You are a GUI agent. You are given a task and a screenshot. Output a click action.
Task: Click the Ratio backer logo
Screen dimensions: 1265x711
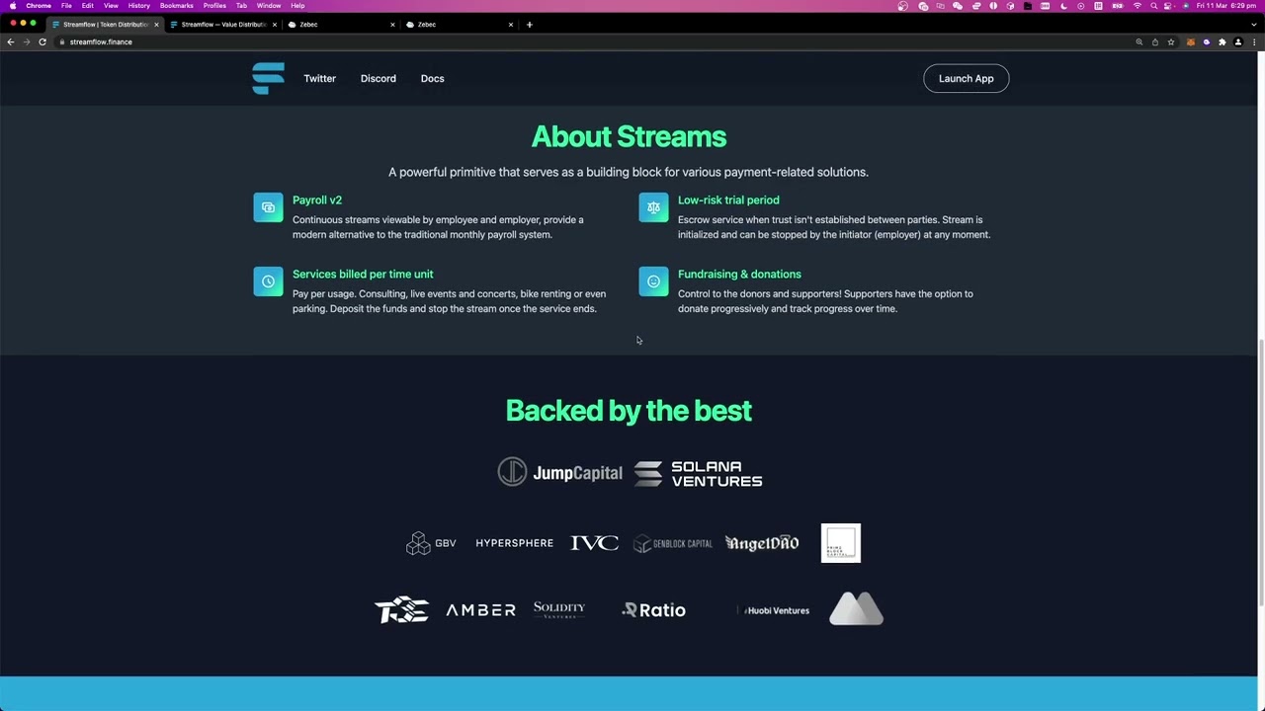(x=653, y=610)
